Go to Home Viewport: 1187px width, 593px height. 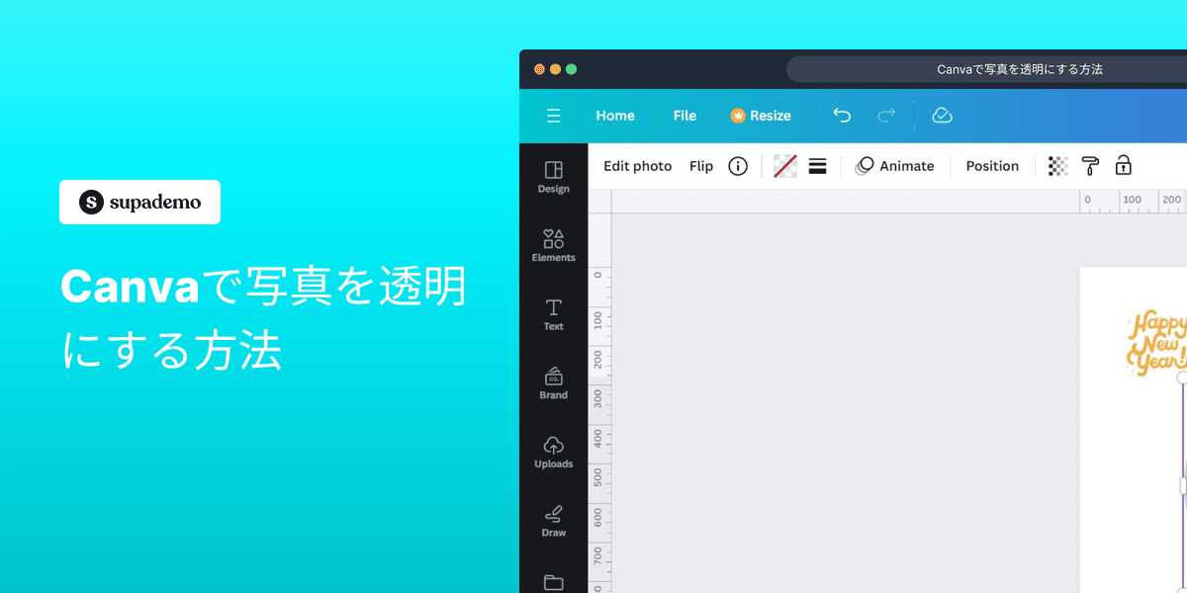(614, 116)
